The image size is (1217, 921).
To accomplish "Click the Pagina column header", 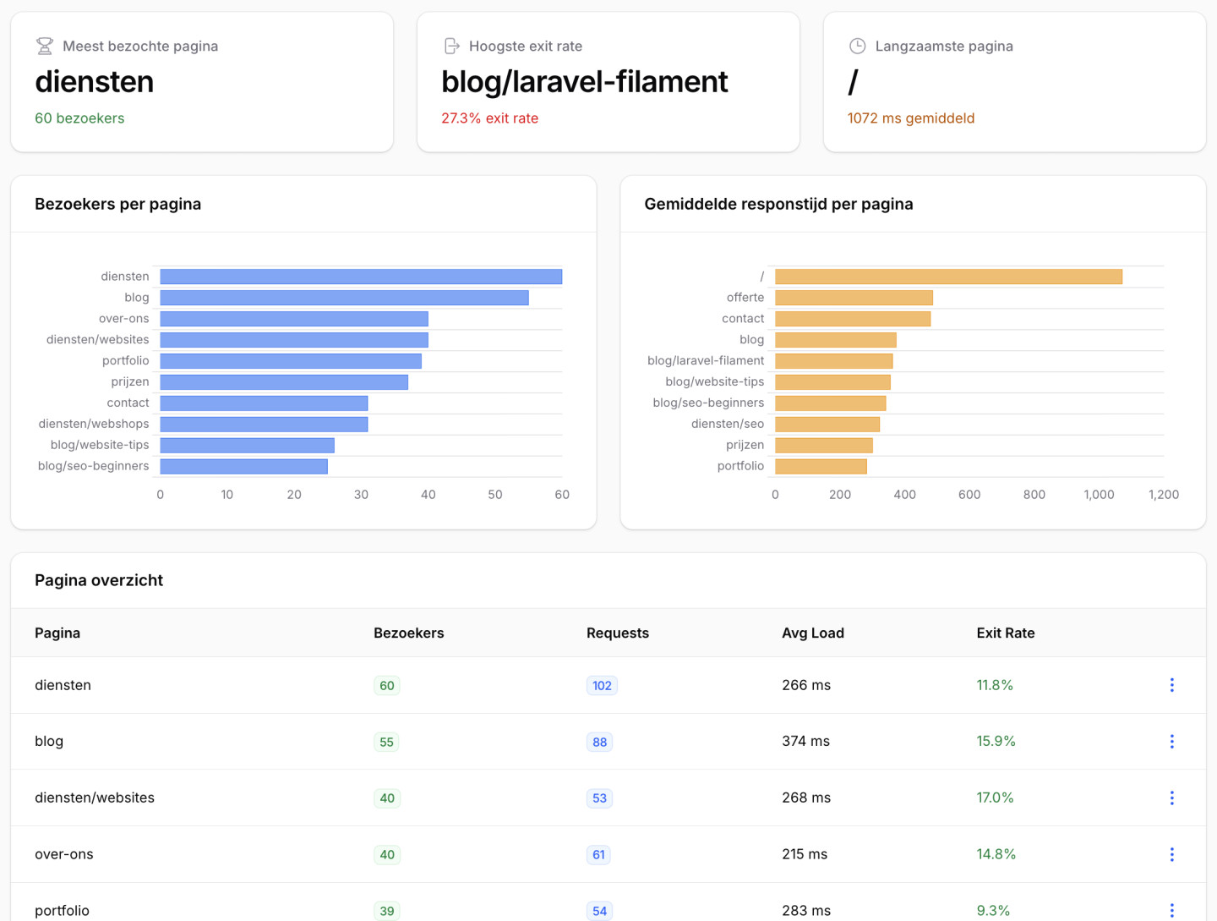I will pyautogui.click(x=57, y=633).
